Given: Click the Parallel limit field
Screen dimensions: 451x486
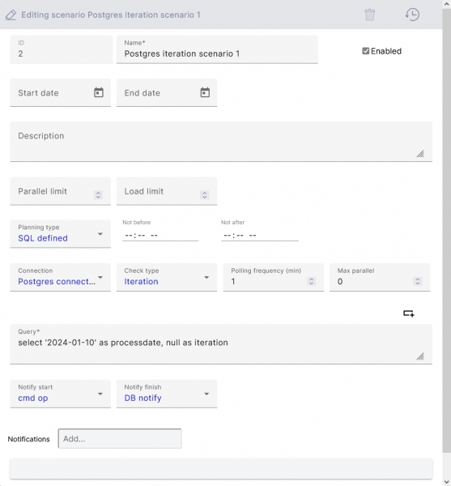Looking at the screenshot, I should coord(61,191).
